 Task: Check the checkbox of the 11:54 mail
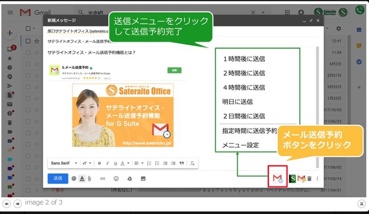28,53
